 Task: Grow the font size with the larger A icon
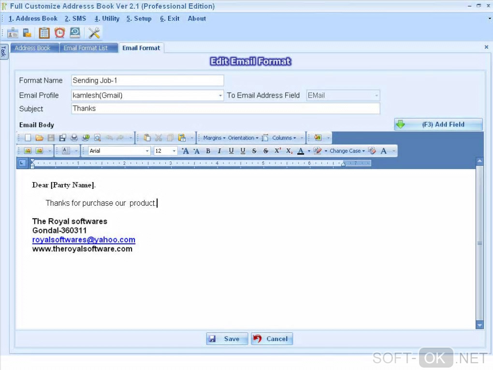pos(185,151)
